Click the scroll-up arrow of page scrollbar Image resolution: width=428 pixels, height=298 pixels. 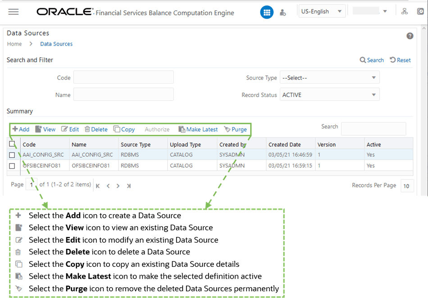click(424, 28)
